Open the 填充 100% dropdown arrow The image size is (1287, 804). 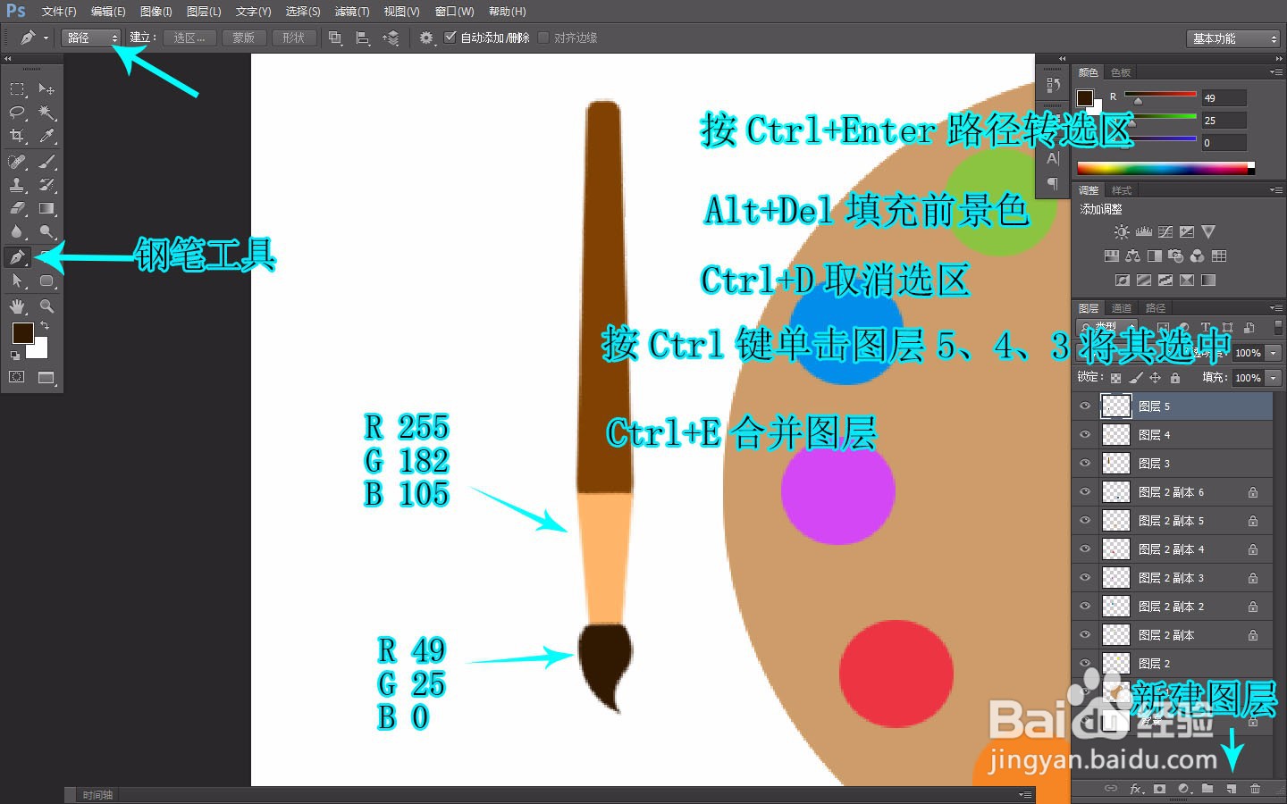coord(1274,378)
